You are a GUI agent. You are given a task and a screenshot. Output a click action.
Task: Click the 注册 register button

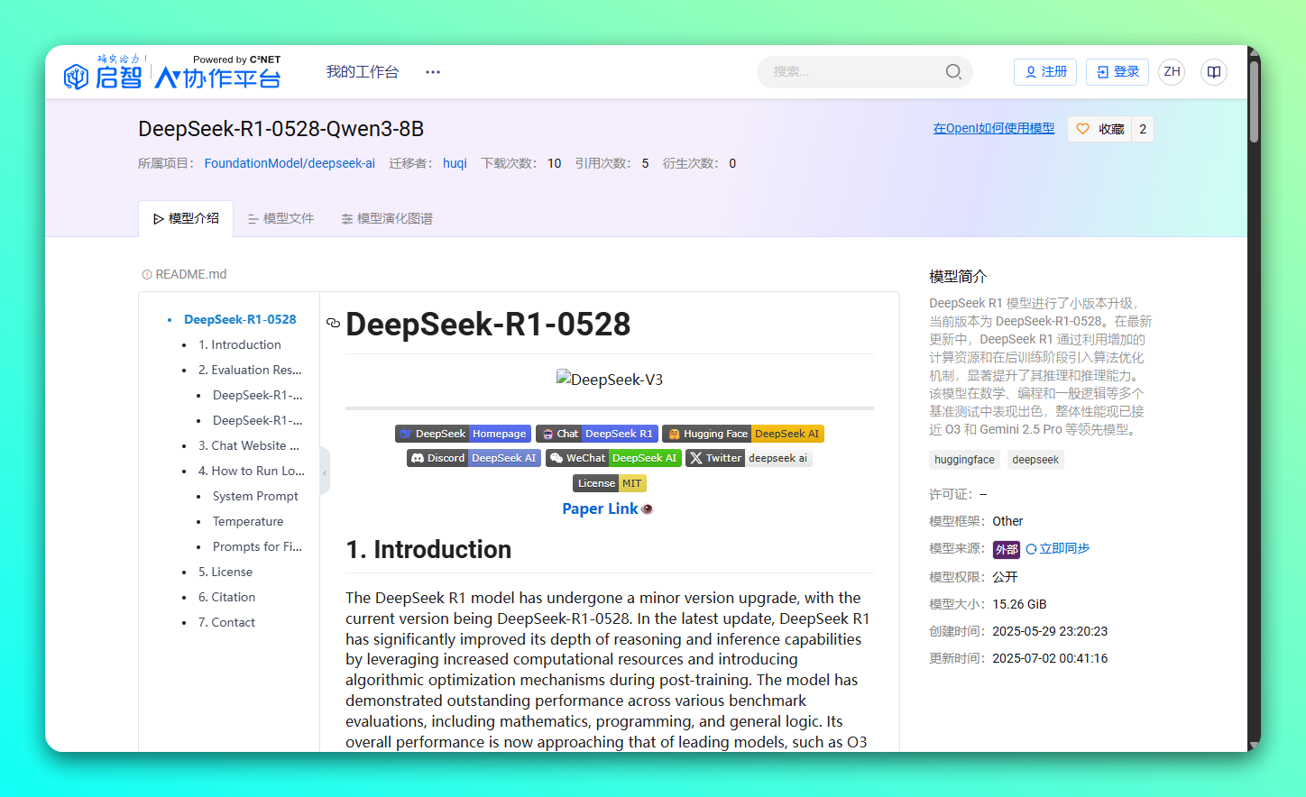1045,71
